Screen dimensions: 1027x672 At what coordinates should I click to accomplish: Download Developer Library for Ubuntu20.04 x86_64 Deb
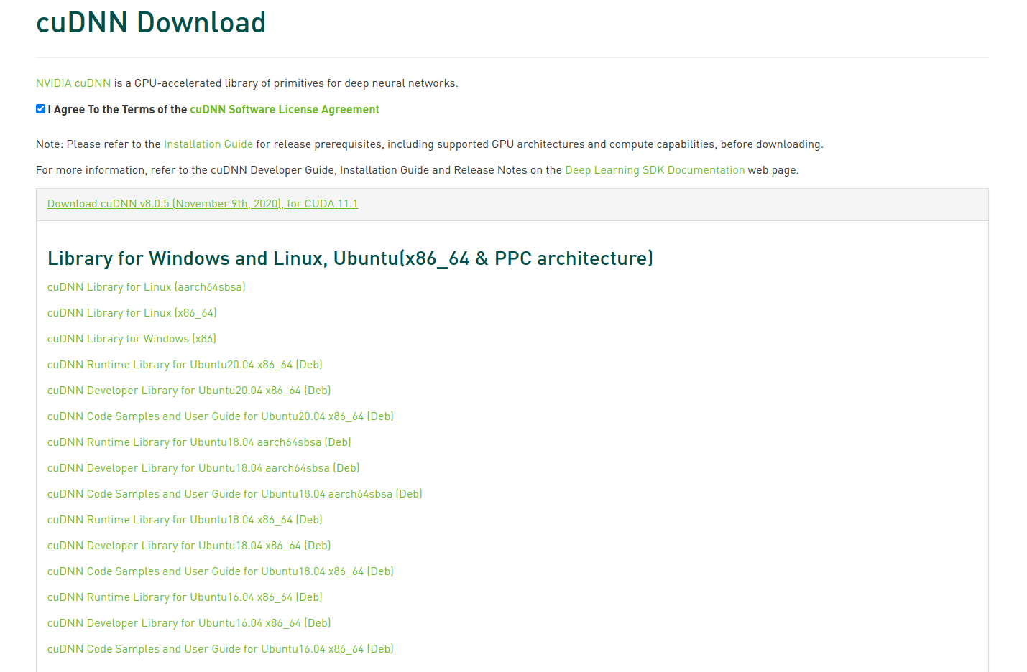189,390
